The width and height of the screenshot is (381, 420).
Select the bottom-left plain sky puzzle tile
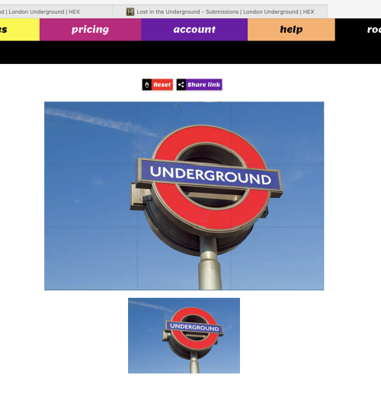[91, 258]
